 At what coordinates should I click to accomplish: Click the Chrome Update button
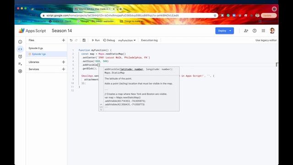click(269, 16)
